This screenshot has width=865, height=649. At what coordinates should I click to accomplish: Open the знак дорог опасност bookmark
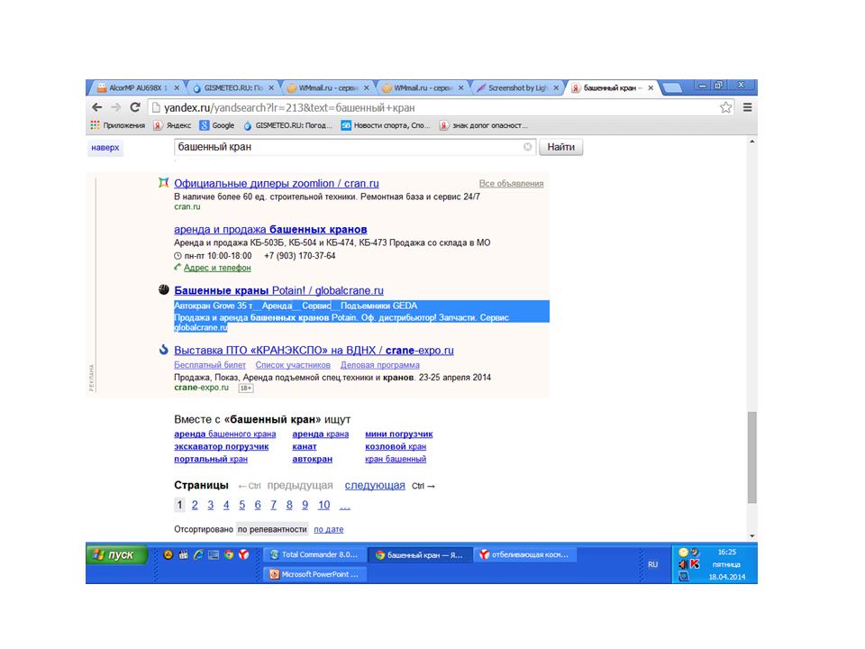pyautogui.click(x=484, y=125)
